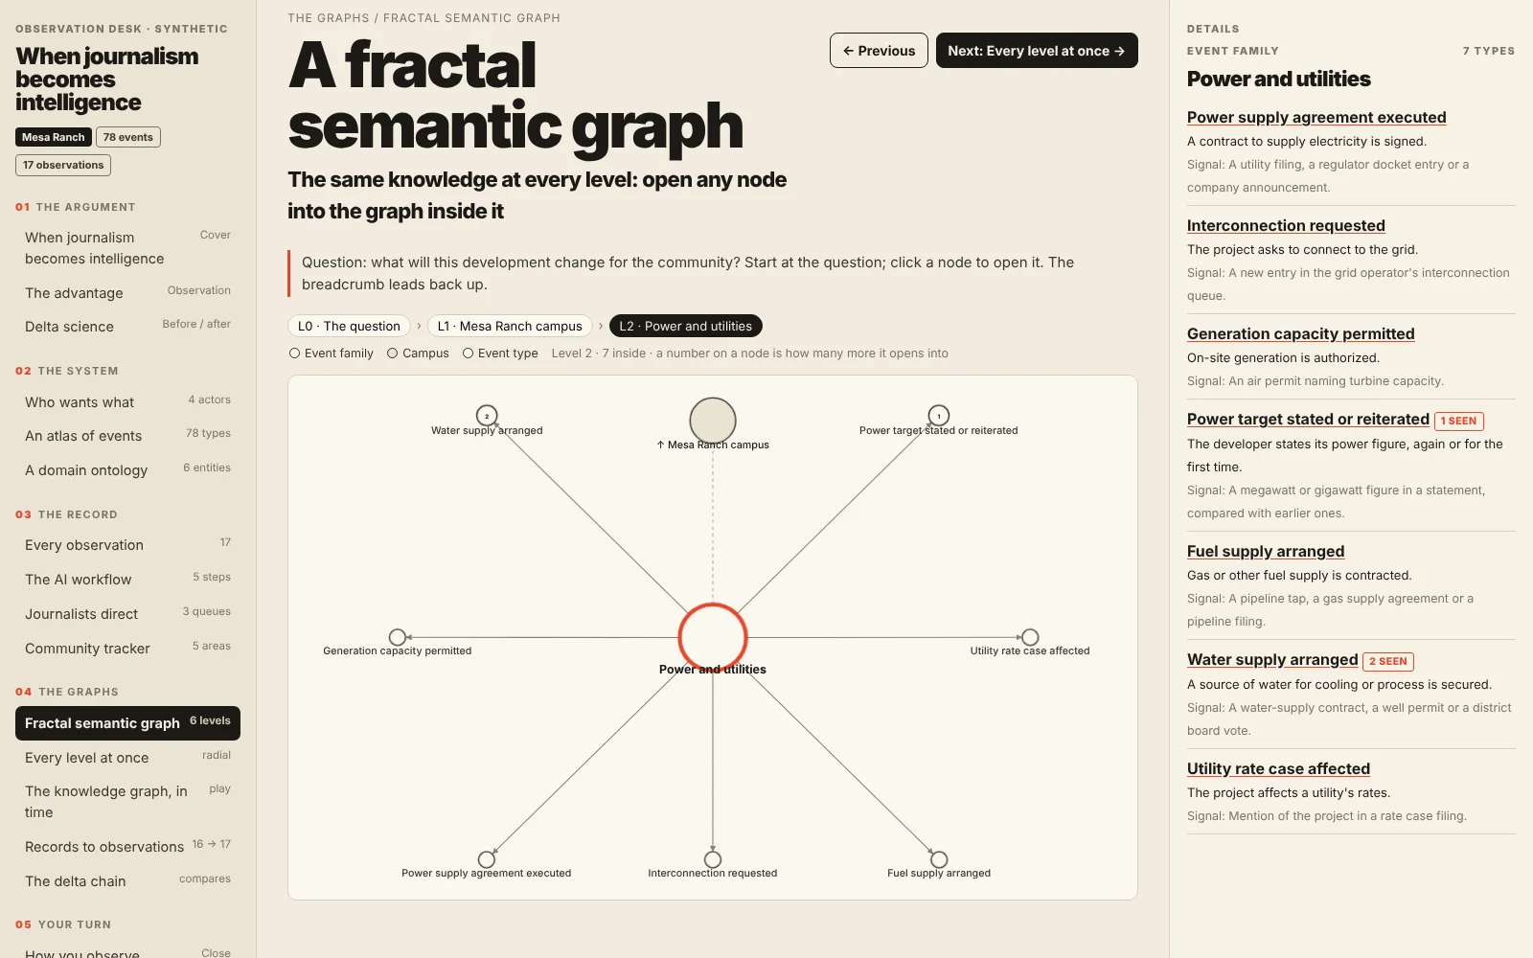Viewport: 1533px width, 958px height.
Task: Open the Interconnection requested details link
Action: click(1286, 225)
